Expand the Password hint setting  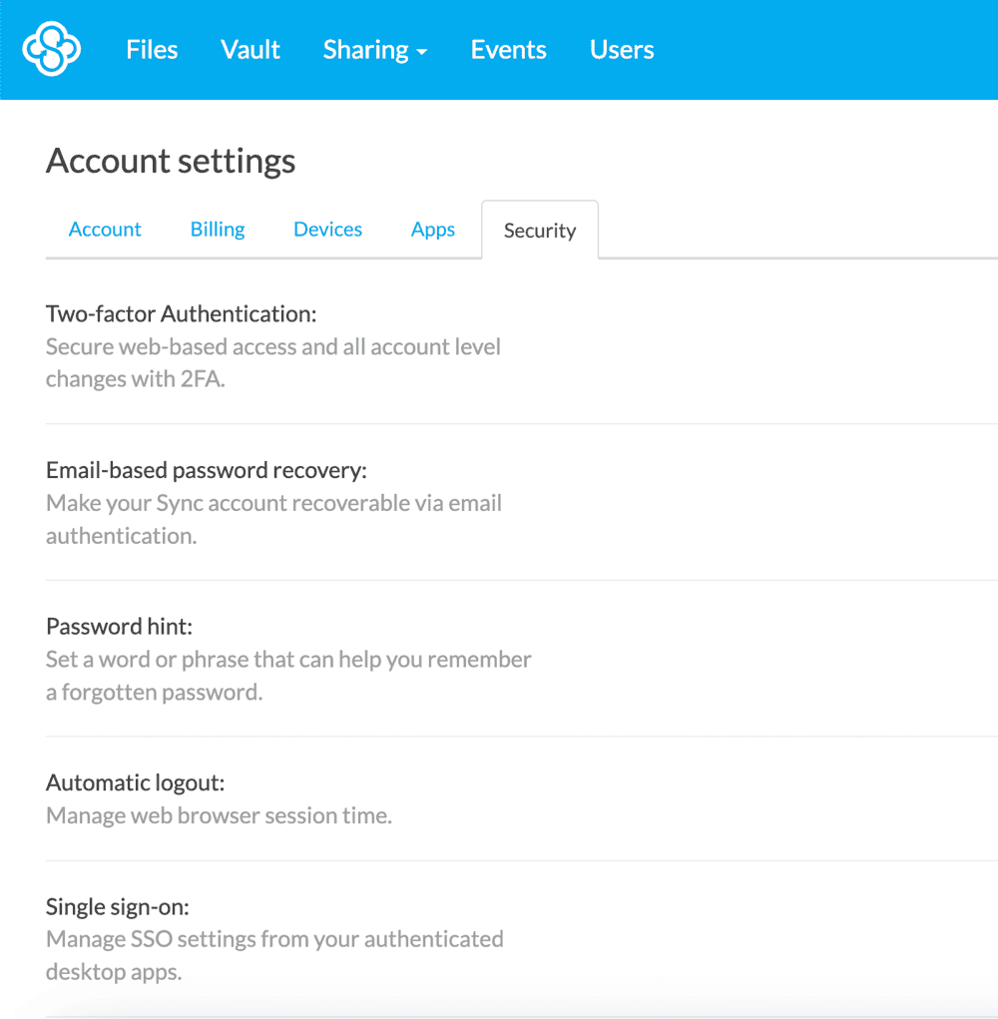click(x=118, y=626)
